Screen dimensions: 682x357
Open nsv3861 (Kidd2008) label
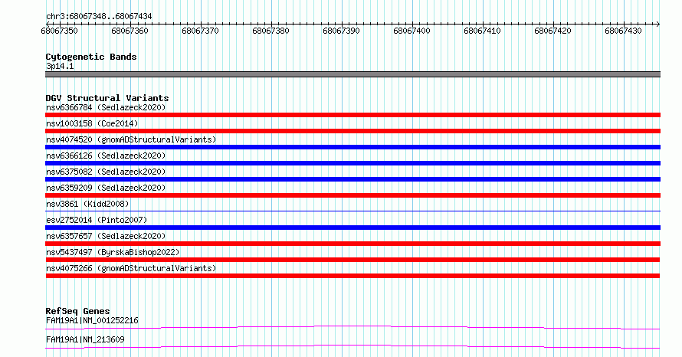87,204
